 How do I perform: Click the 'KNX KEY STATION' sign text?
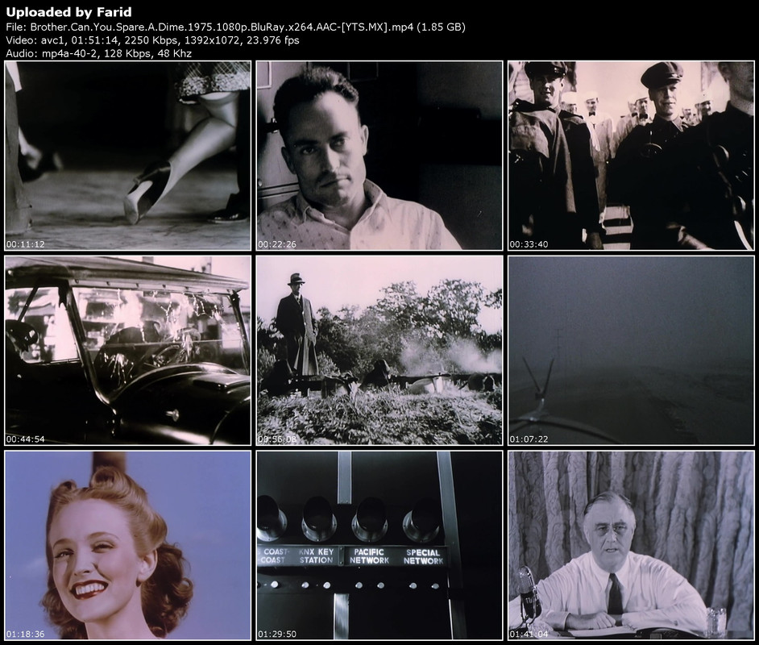coord(316,556)
